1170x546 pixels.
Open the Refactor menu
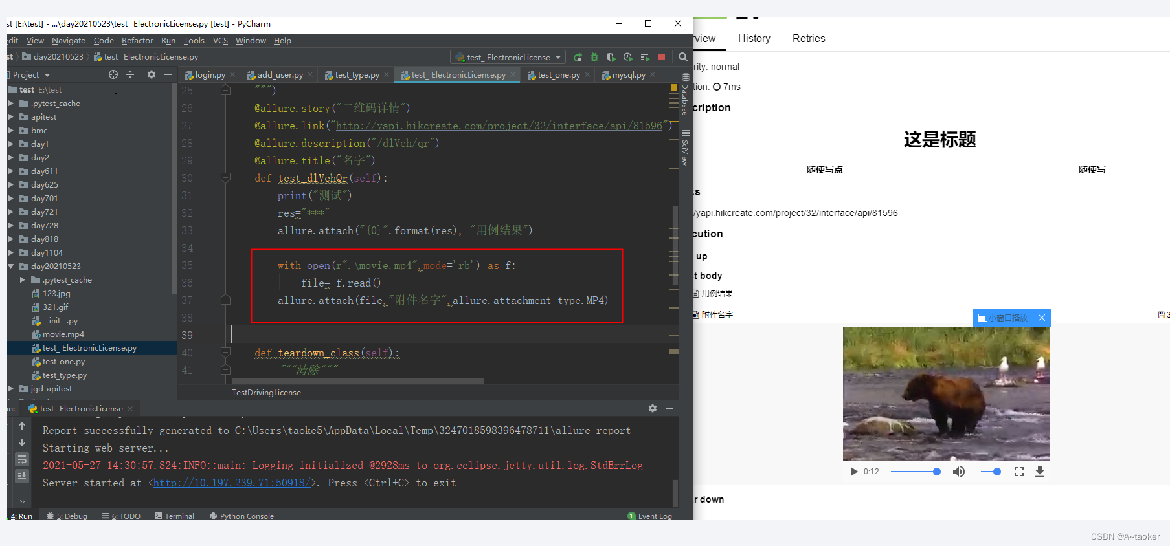[137, 41]
